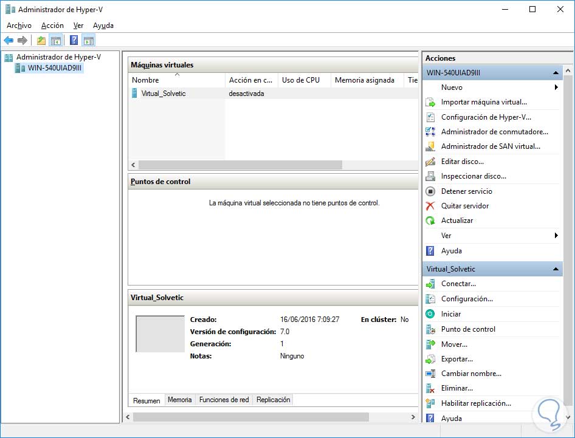Click Ayuda under WIN-540UIAD9III actions
The width and height of the screenshot is (575, 438).
[x=452, y=251]
